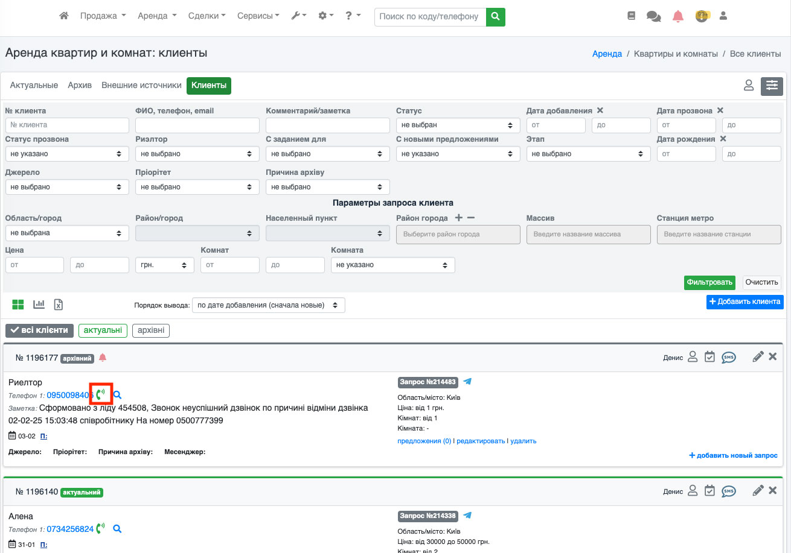Screen dimensions: 791x553
Task: Select the 'актуальні' client filter
Action: [x=103, y=330]
